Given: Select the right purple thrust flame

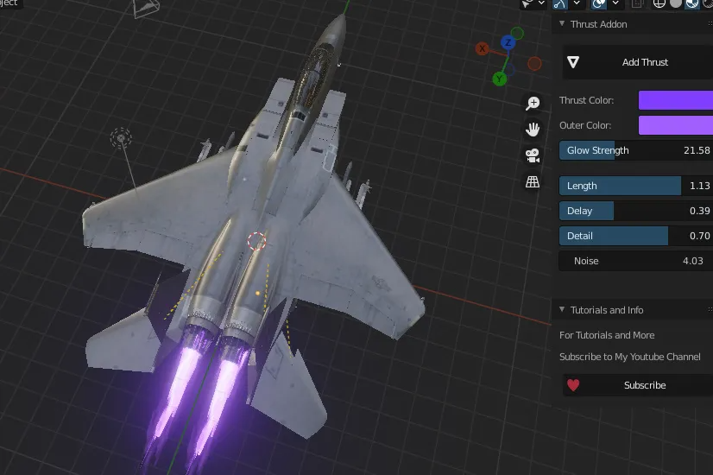Looking at the screenshot, I should 220,401.
